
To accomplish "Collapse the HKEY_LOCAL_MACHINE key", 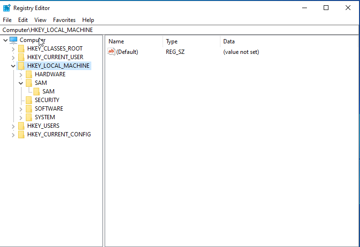I will [13, 66].
